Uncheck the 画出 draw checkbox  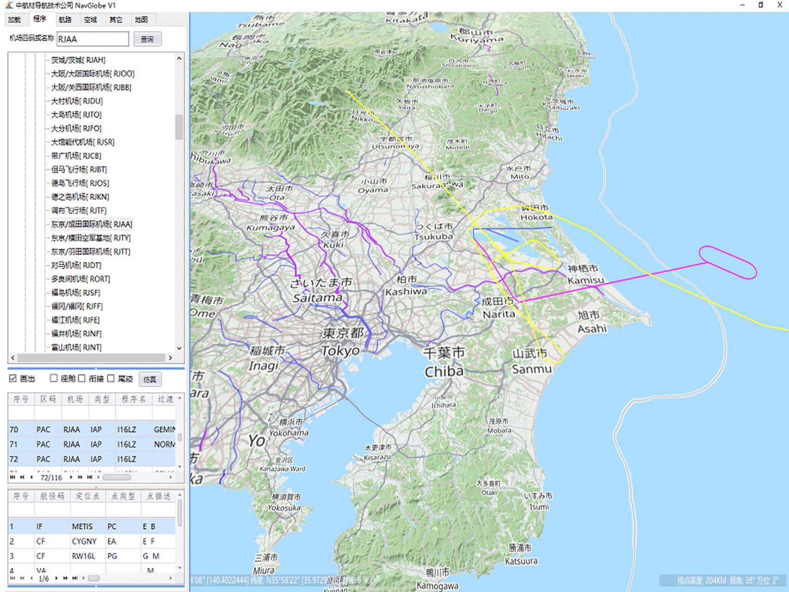click(x=13, y=378)
